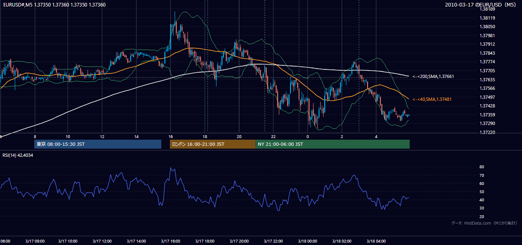Click bottom time label 3/17 10:00

pyautogui.click(x=68, y=241)
